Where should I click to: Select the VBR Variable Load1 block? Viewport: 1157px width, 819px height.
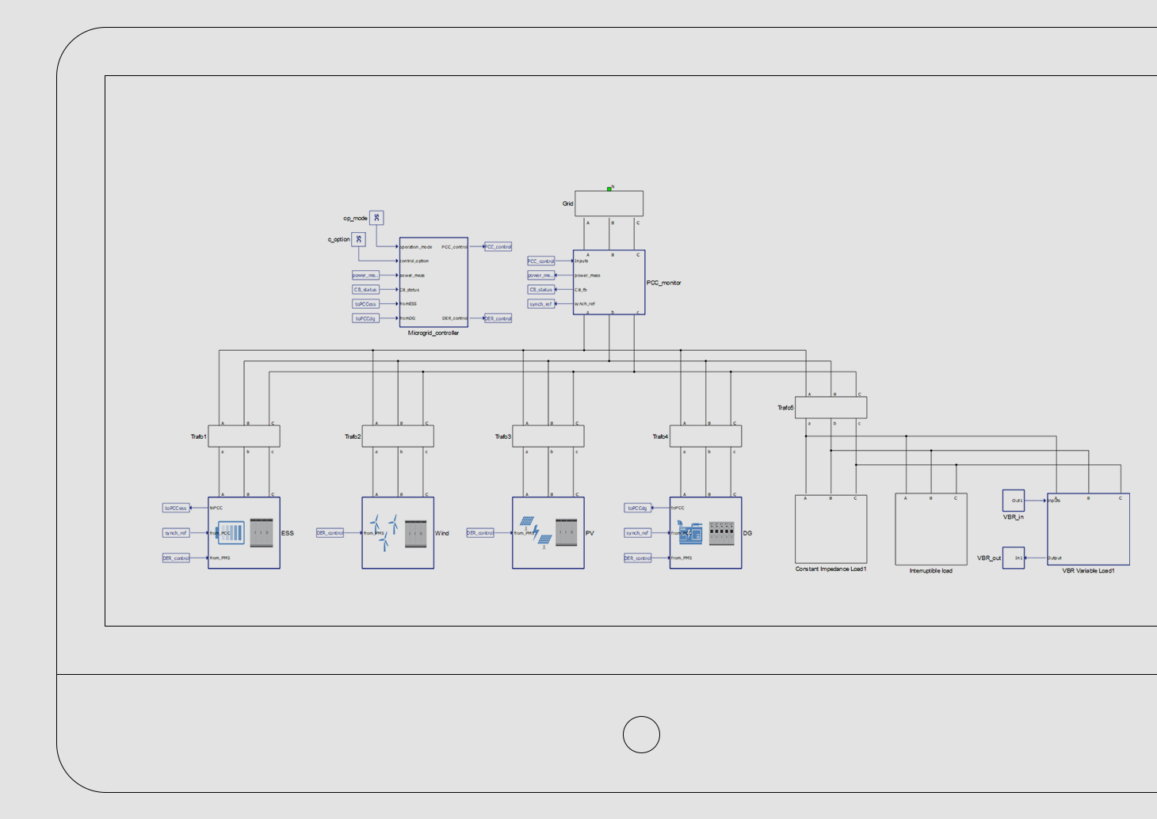[x=1088, y=529]
